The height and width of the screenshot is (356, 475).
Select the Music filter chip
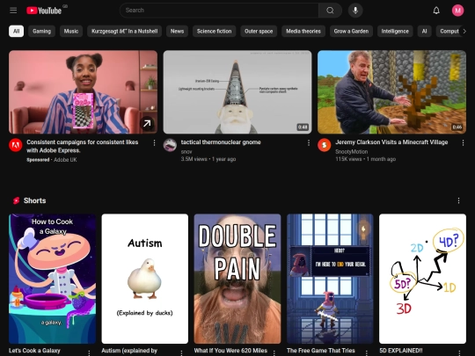71,31
